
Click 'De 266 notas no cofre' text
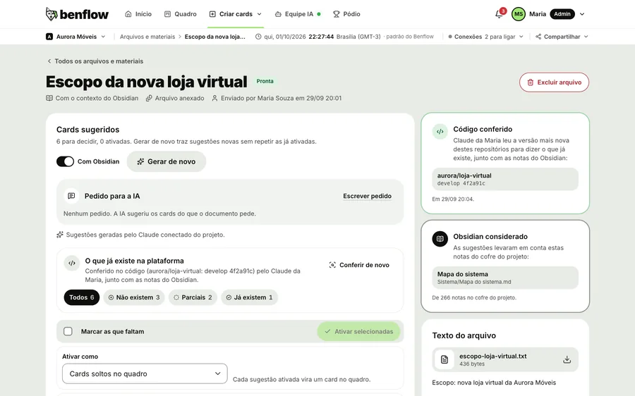[474, 298]
